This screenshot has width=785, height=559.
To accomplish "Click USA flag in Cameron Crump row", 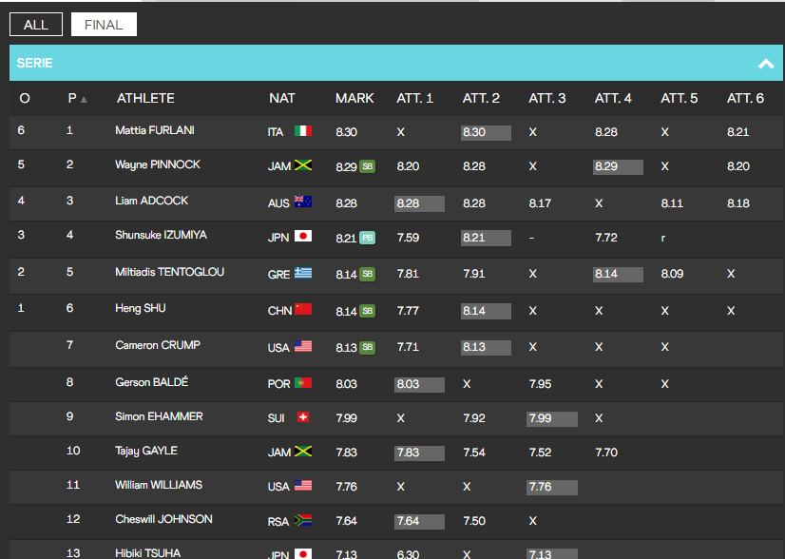I will (303, 346).
